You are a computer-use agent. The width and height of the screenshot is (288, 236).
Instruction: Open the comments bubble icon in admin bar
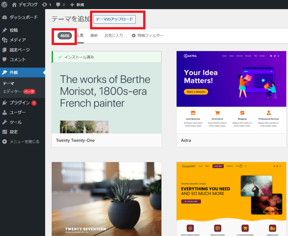tap(60, 5)
